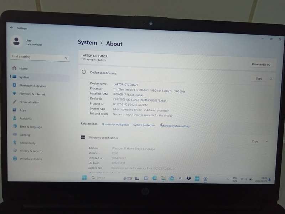Click the Processor value text

click(x=149, y=90)
